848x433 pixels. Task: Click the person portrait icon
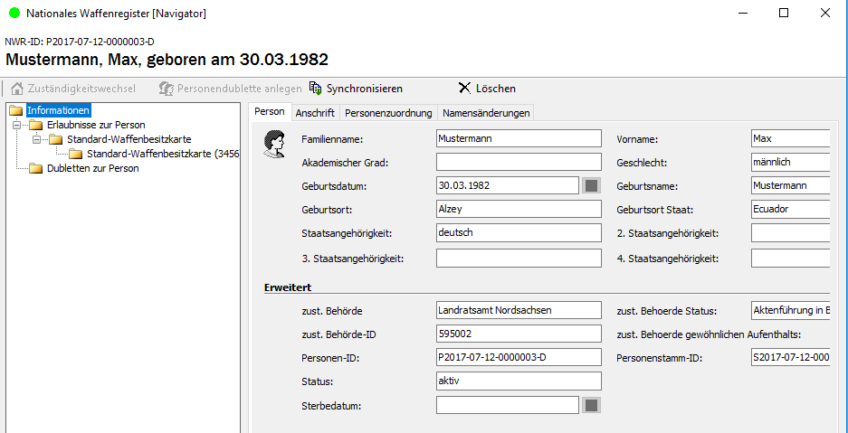pyautogui.click(x=273, y=144)
